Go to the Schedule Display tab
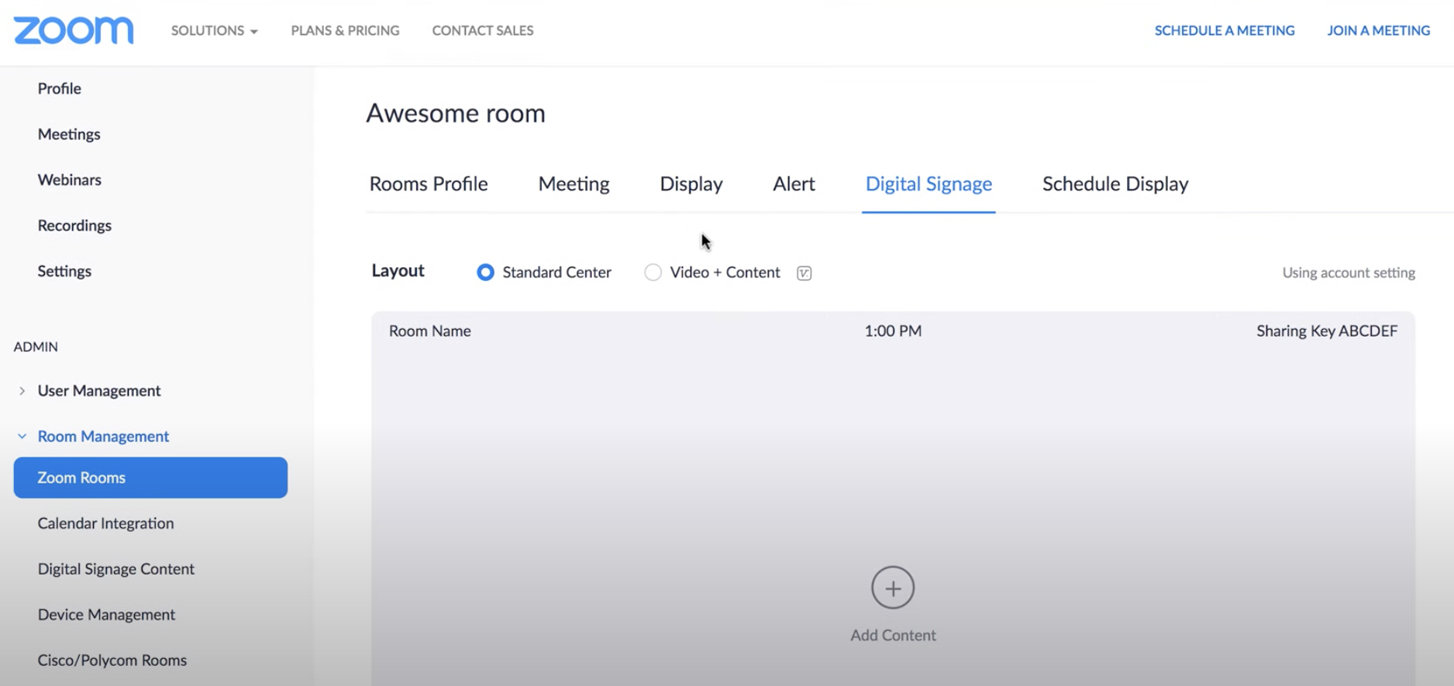The image size is (1454, 686). coord(1115,184)
